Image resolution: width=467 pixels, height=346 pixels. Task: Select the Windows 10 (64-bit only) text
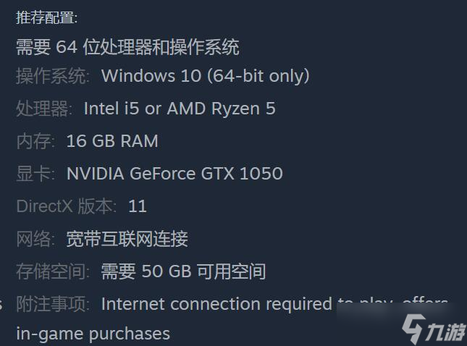(206, 76)
